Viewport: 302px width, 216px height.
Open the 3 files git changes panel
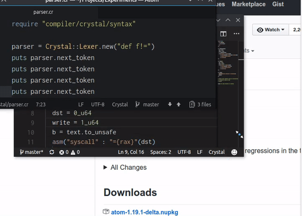pyautogui.click(x=200, y=104)
